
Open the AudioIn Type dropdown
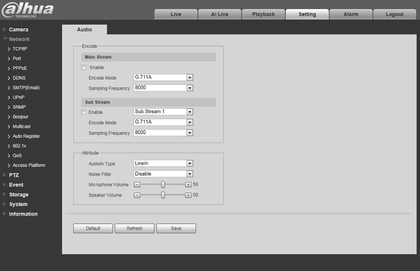tap(163, 163)
